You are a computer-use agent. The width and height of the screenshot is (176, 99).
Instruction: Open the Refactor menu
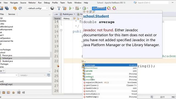tap(32, 2)
